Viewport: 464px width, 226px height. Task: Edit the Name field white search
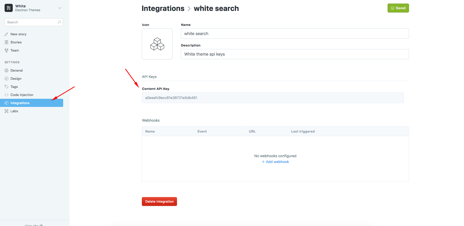coord(295,34)
